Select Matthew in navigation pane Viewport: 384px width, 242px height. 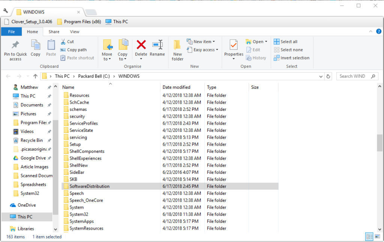[29, 87]
